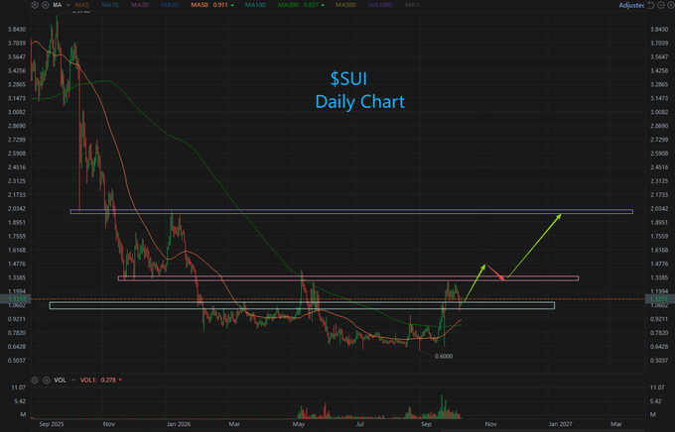Click the zoom-out minus circle icon
Screen dimensions: 675x432
[x=661, y=5]
